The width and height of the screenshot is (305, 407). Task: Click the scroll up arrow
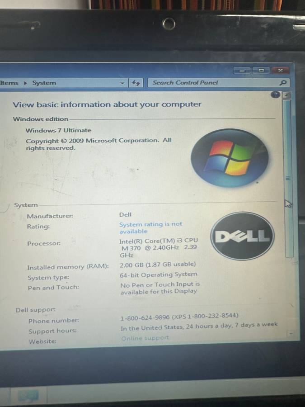[x=286, y=95]
